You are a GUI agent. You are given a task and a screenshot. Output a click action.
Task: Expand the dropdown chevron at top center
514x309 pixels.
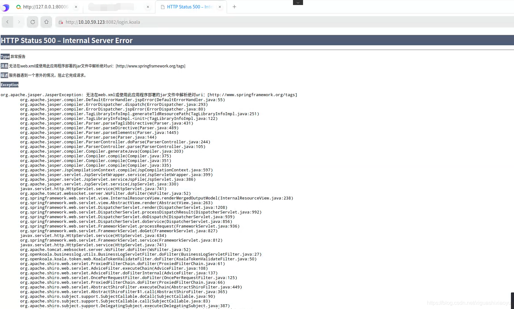point(298,2)
